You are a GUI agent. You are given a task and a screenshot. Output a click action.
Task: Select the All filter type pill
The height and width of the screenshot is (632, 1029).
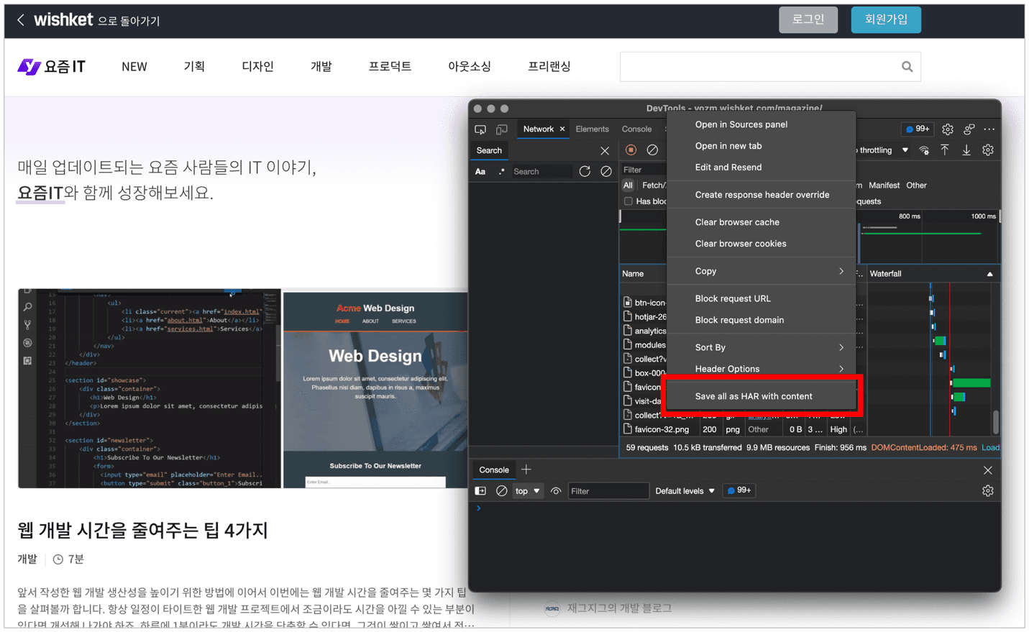pyautogui.click(x=628, y=186)
